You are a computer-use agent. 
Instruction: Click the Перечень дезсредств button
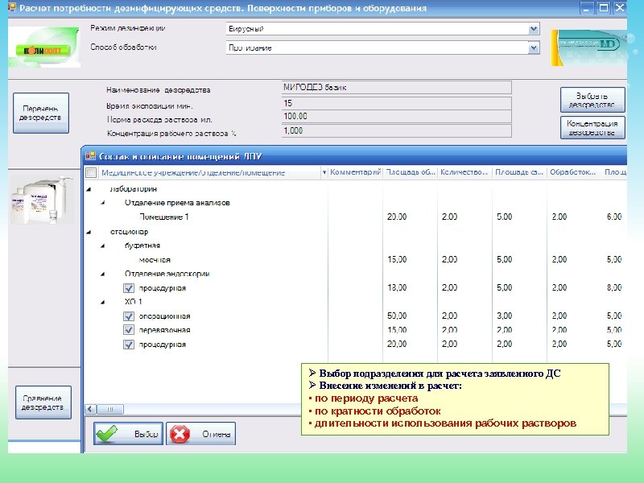pyautogui.click(x=41, y=113)
